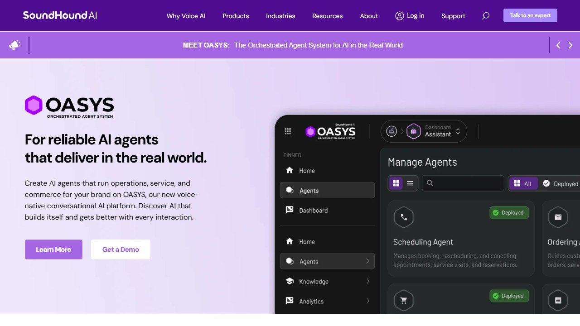The height and width of the screenshot is (326, 580).
Task: Open the Scheduling Agent card title
Action: [x=423, y=242]
